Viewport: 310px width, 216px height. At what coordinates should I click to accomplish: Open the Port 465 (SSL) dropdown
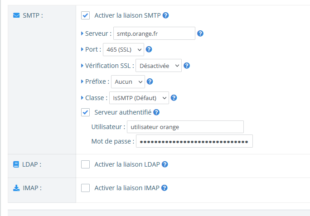click(123, 50)
